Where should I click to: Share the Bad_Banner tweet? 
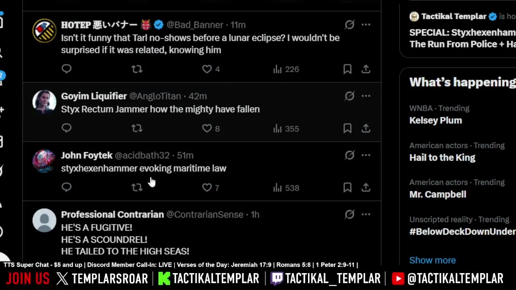point(366,69)
